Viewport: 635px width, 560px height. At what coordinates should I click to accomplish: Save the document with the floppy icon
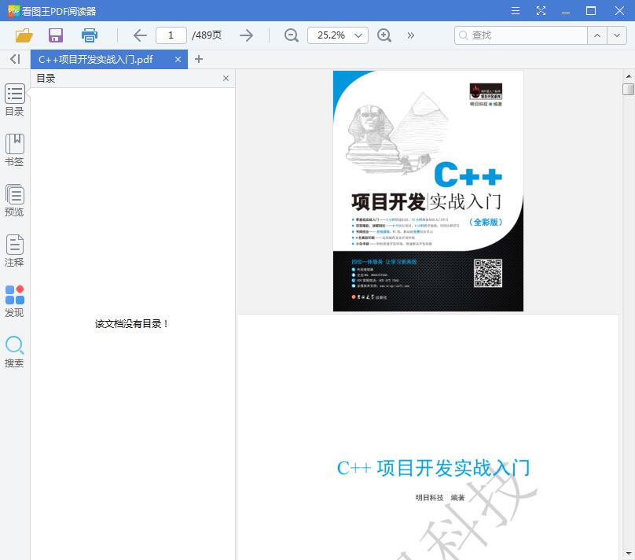(x=56, y=35)
